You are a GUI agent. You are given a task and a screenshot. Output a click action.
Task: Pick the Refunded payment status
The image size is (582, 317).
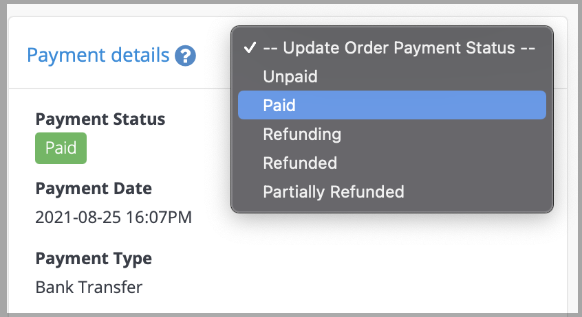point(392,163)
